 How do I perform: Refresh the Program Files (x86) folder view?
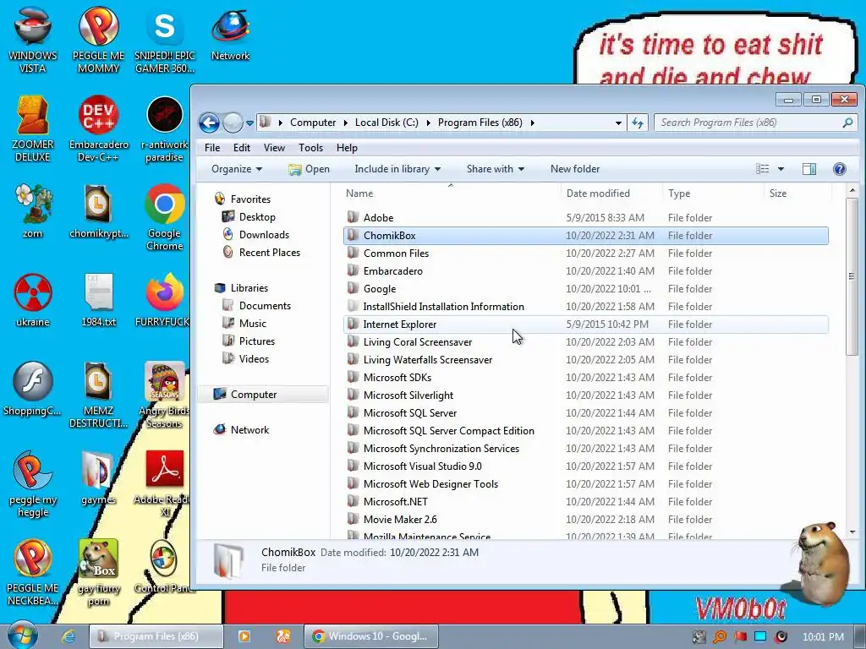coord(638,123)
